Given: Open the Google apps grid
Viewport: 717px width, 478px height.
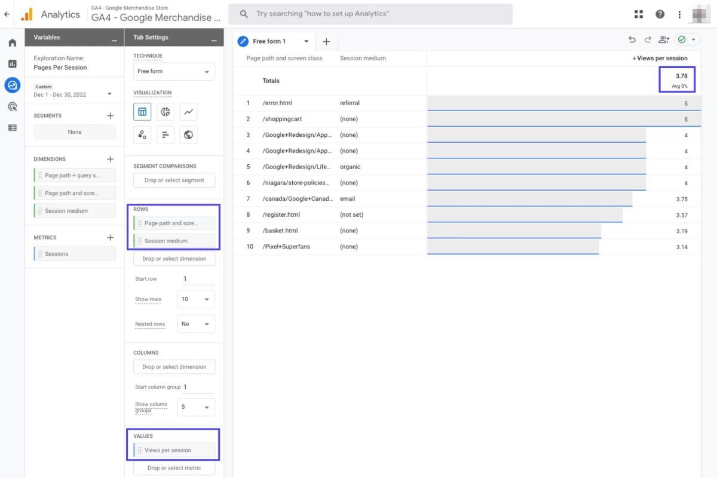Looking at the screenshot, I should point(639,14).
